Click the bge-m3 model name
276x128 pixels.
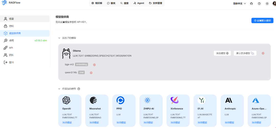click(69, 64)
